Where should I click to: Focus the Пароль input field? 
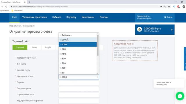coord(79,83)
